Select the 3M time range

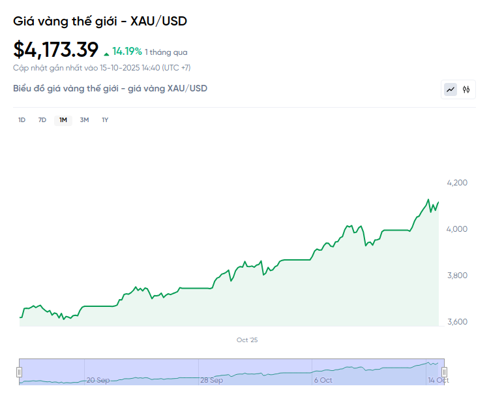click(x=84, y=119)
